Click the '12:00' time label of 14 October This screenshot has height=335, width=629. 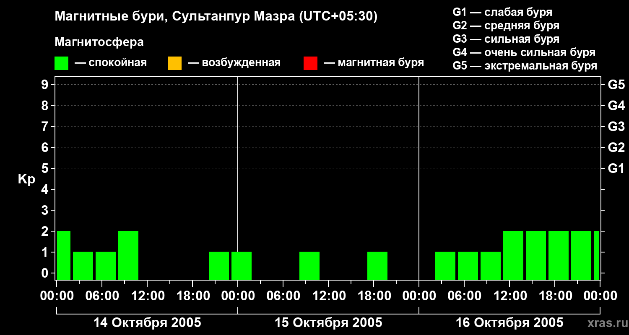(x=148, y=296)
